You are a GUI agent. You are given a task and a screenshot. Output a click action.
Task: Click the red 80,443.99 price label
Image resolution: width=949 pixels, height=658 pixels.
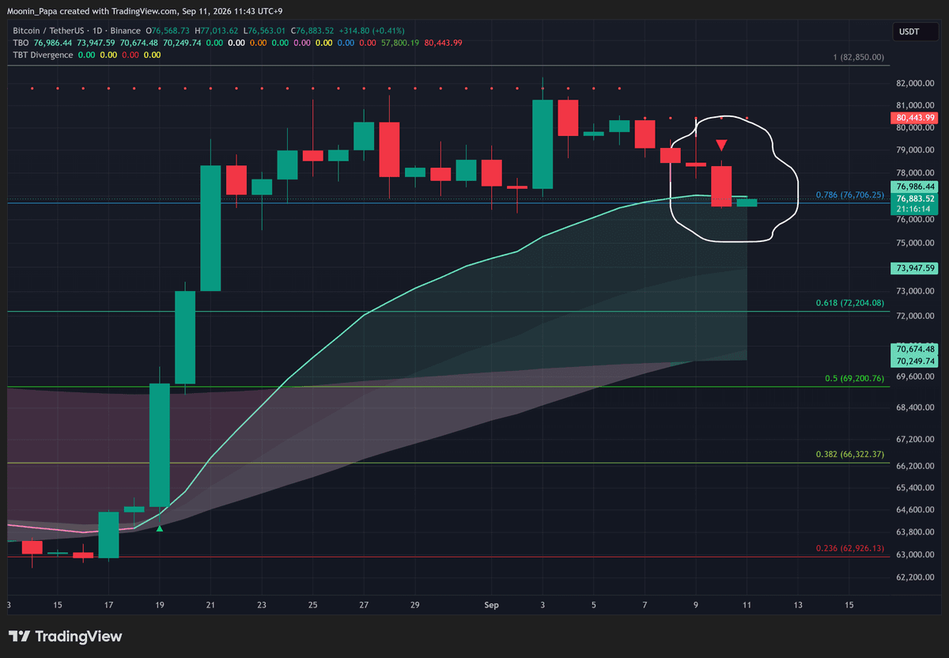(916, 118)
